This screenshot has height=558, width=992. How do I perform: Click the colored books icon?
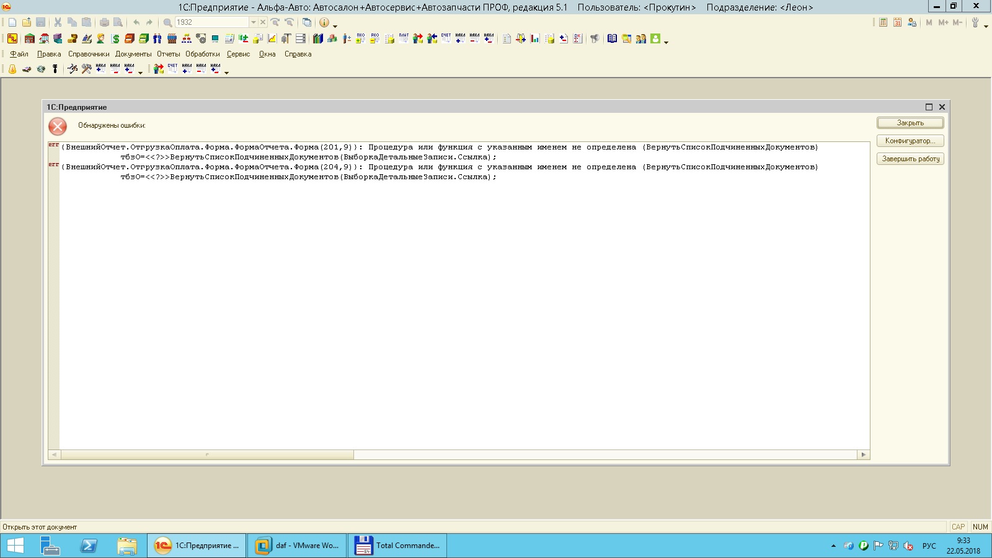pyautogui.click(x=318, y=38)
